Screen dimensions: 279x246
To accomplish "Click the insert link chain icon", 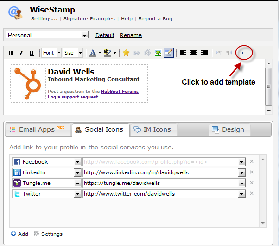I will [x=136, y=53].
